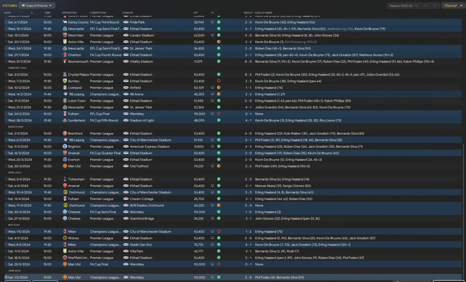Click goalscorer Matheus Nunes (90+2)

point(376,55)
